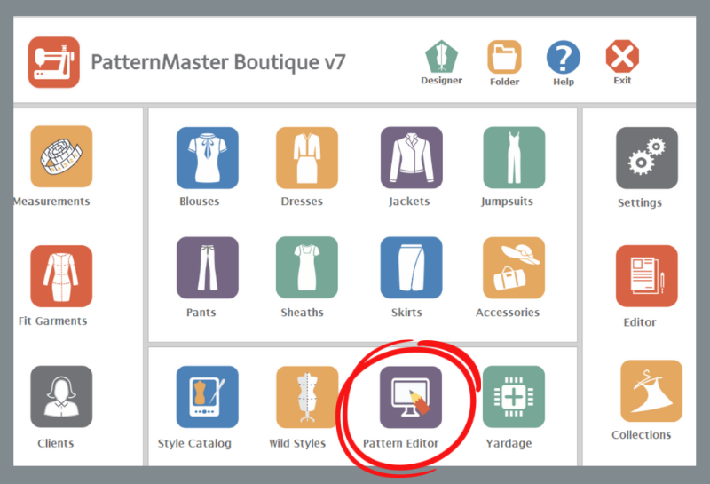This screenshot has height=484, width=710.
Task: Click the Pants text label
Action: click(201, 313)
